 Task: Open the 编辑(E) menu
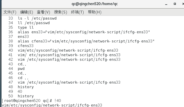[x=27, y=12]
